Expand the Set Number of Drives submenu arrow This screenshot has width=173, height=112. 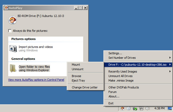[170, 58]
